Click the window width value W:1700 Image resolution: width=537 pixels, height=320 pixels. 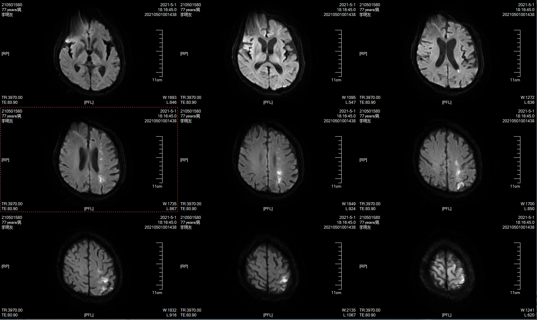click(527, 204)
